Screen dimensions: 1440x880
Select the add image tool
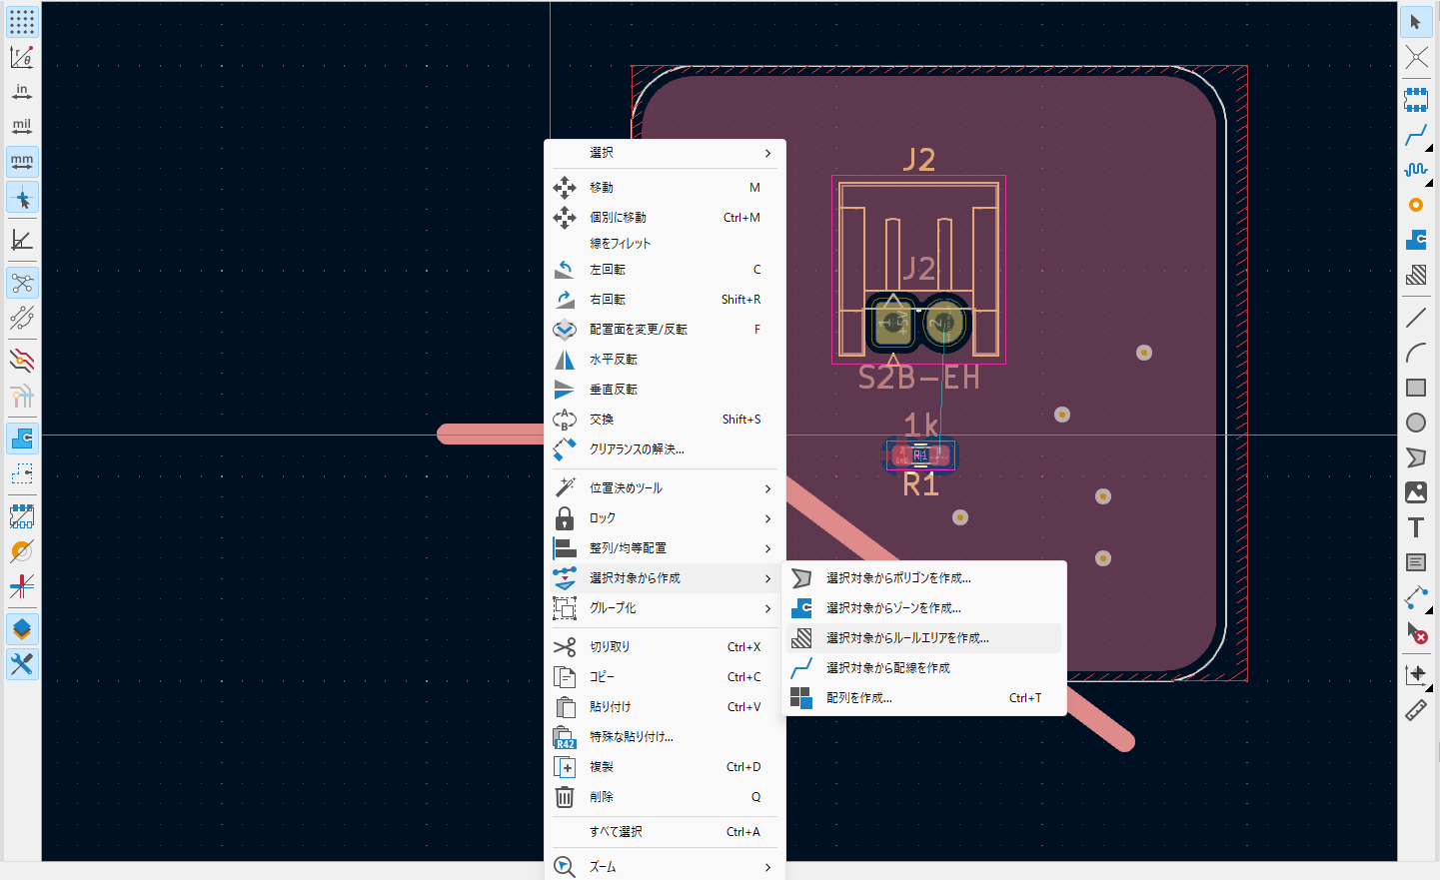tap(1416, 492)
